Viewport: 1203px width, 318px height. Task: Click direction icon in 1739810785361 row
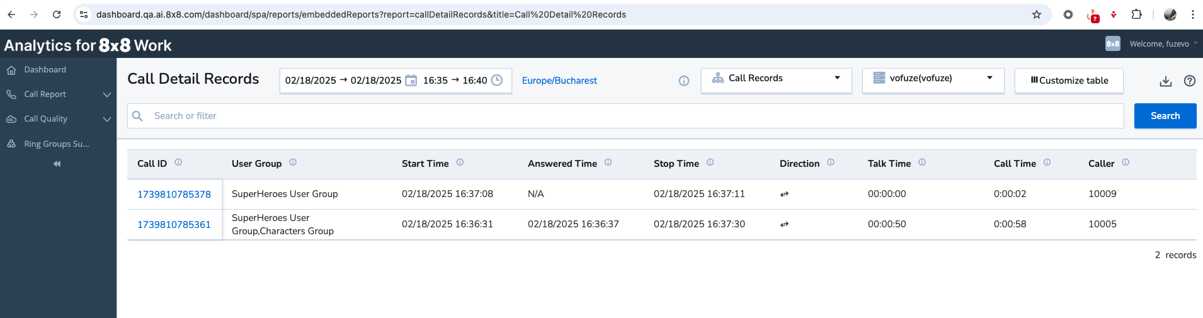[x=784, y=225]
